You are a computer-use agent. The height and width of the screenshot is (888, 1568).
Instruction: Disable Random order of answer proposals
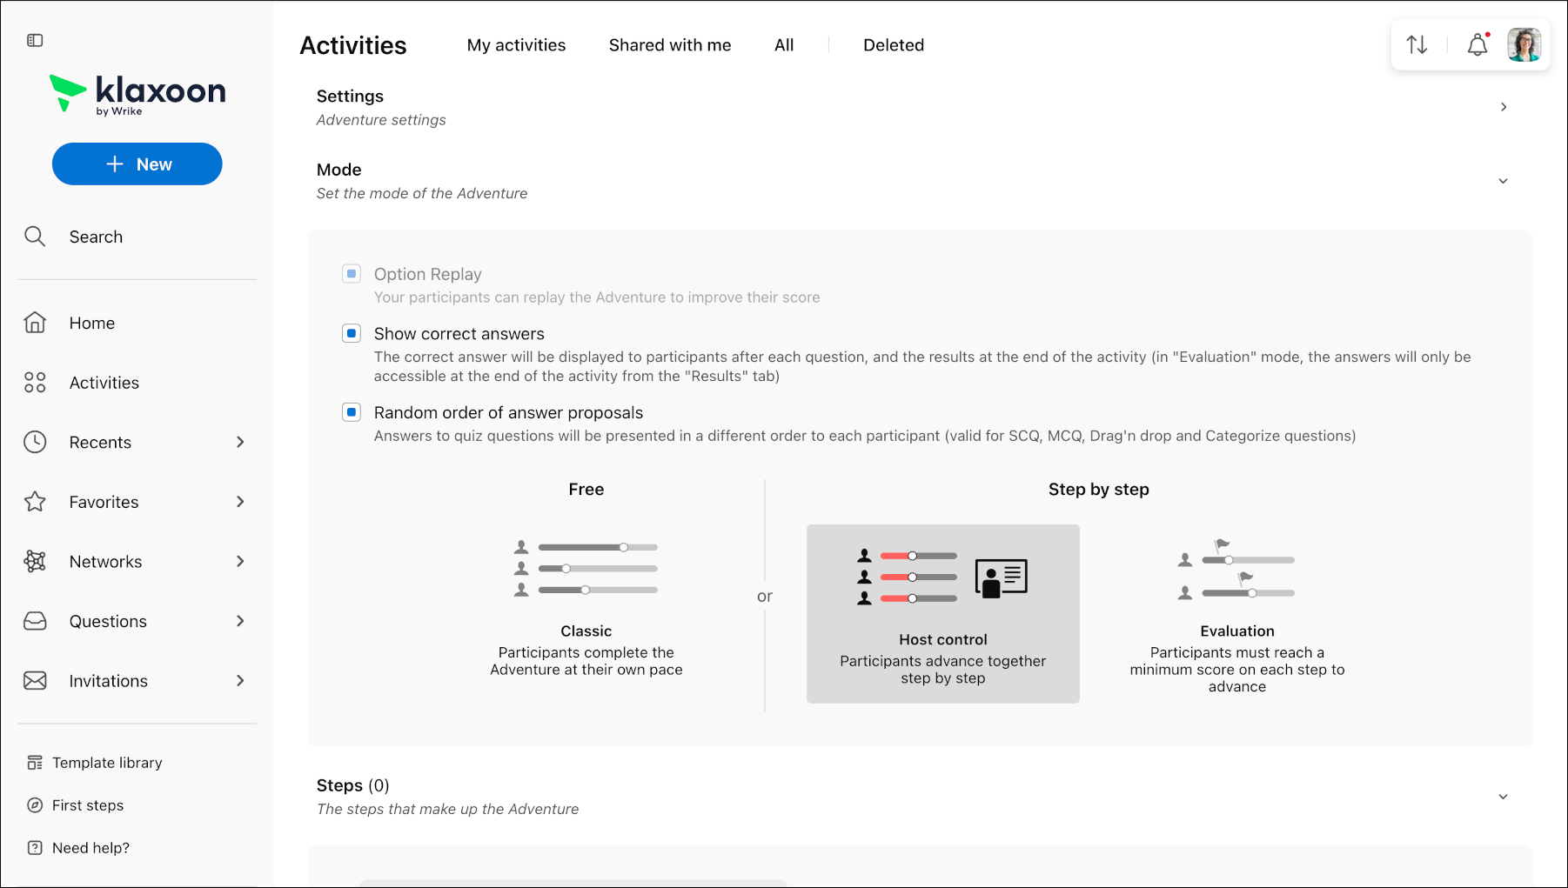[352, 412]
